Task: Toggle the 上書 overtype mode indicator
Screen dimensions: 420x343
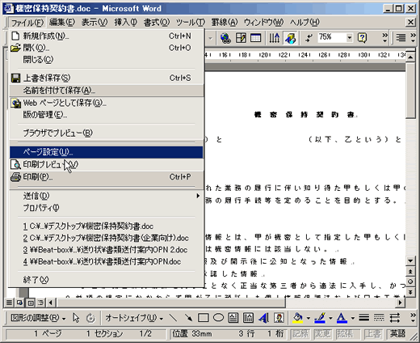Action: coord(373,334)
